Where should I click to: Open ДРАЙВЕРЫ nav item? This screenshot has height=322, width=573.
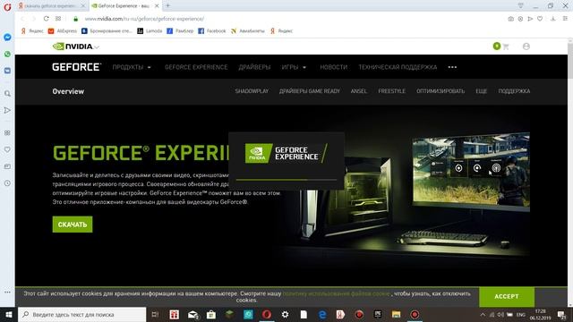254,67
